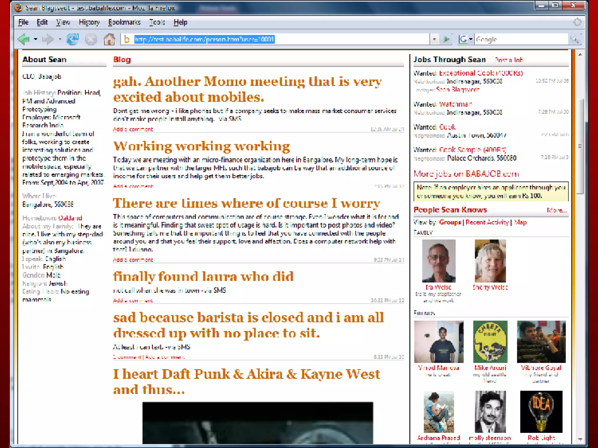The width and height of the screenshot is (598, 448).
Task: Click Ira Weiss's profile photo
Action: coord(439,261)
